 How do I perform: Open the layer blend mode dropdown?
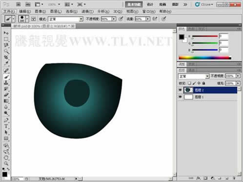pos(194,76)
